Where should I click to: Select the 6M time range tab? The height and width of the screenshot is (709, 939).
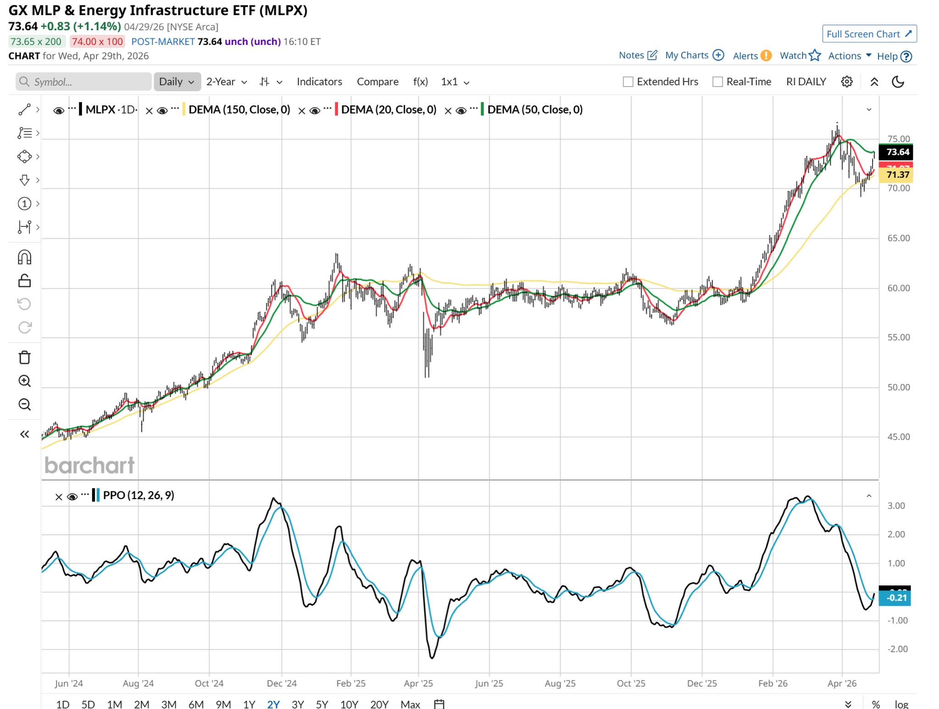[x=196, y=704]
